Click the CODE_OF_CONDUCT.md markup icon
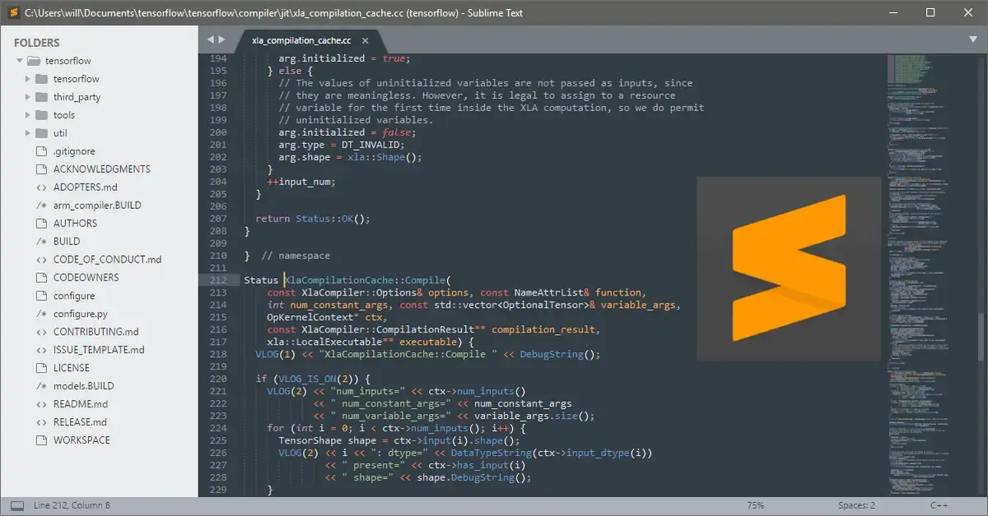The image size is (988, 516). pyautogui.click(x=42, y=260)
